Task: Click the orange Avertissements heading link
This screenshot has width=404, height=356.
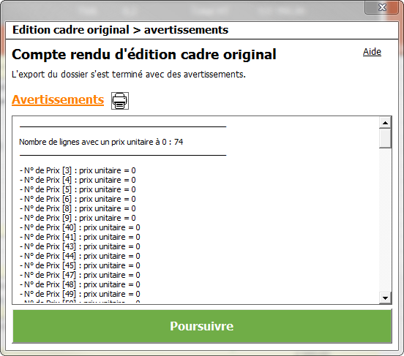Action: pos(58,99)
